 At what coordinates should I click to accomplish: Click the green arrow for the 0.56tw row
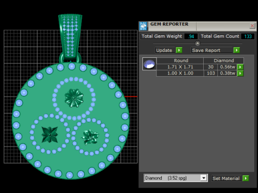(x=240, y=67)
